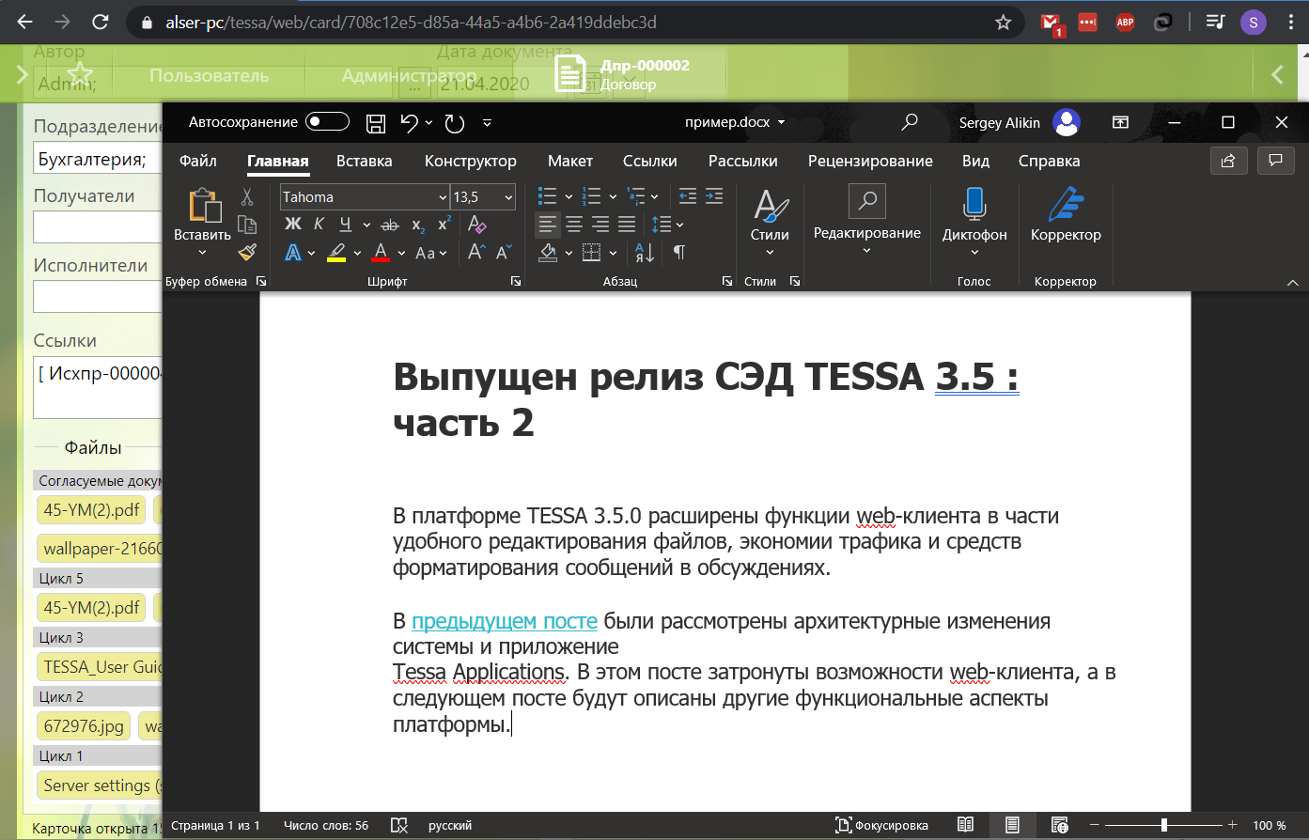This screenshot has width=1309, height=840.
Task: Click the Chrome address bar URL
Action: click(x=411, y=22)
